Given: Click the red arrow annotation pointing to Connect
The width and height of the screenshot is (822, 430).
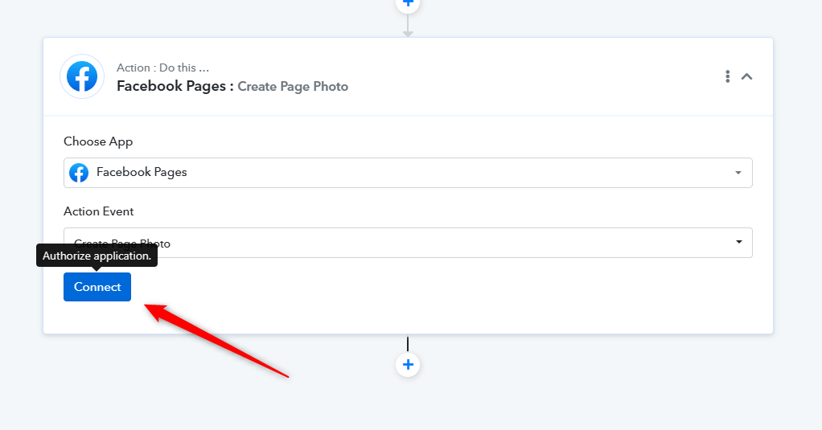Looking at the screenshot, I should [x=216, y=339].
